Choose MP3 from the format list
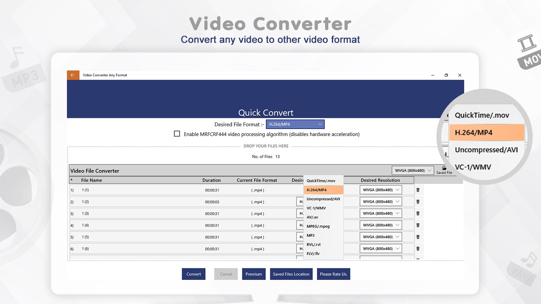This screenshot has height=304, width=541. 323,236
